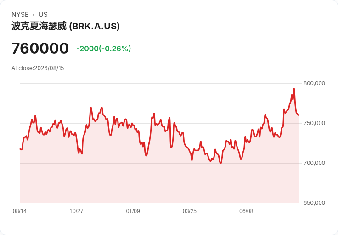Click the US market label

coord(43,15)
